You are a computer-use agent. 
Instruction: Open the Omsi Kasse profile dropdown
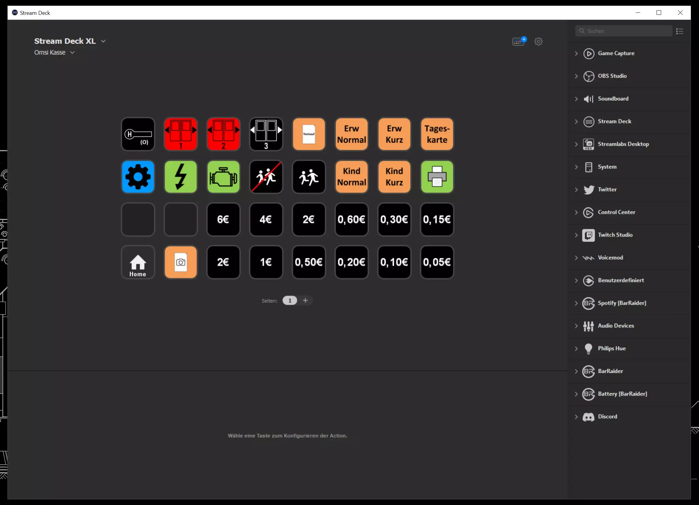[x=72, y=53]
